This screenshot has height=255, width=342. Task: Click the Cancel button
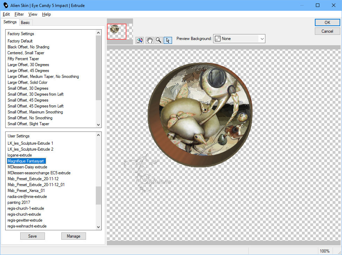click(x=327, y=31)
